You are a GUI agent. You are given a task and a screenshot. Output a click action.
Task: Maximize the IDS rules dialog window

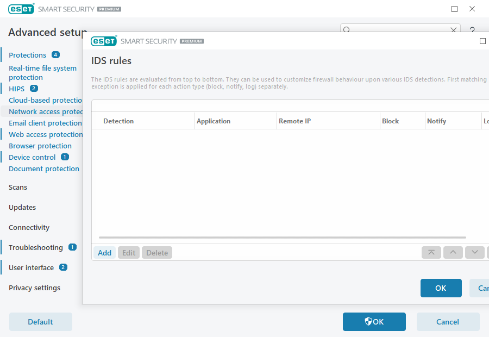pos(482,41)
